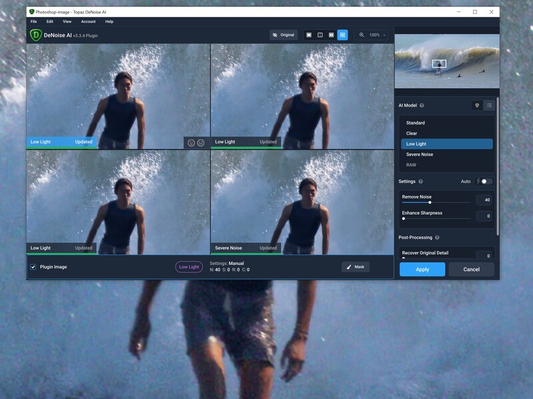Viewport: 533px width, 399px height.
Task: Open the File menu
Action: pos(34,21)
